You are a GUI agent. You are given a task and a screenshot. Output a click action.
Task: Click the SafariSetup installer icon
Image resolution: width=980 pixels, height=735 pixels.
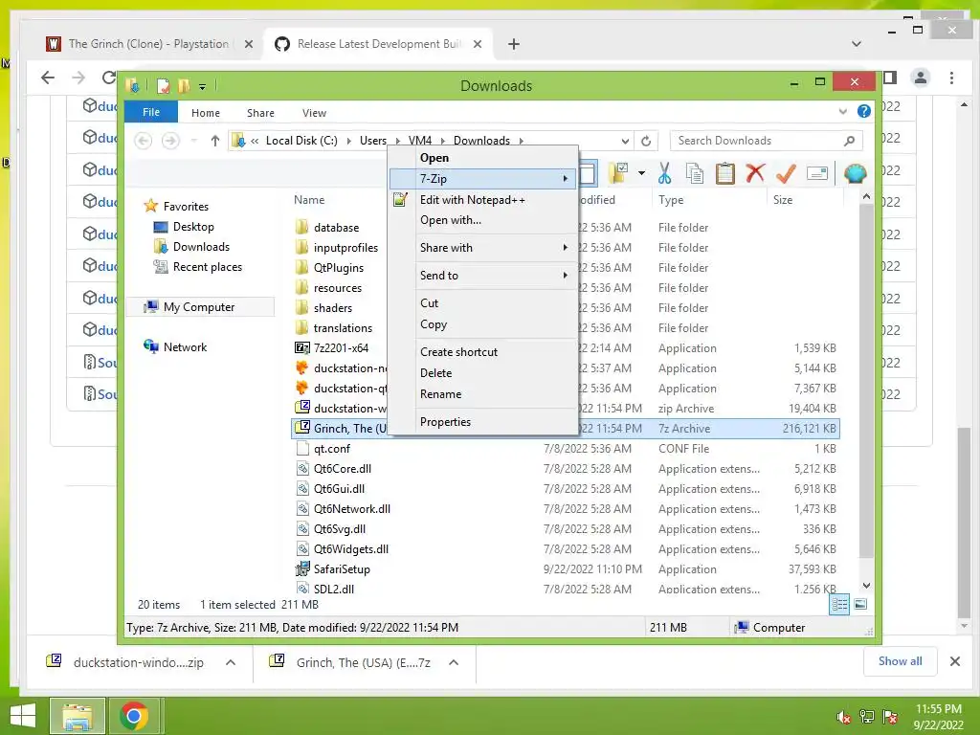coord(301,568)
